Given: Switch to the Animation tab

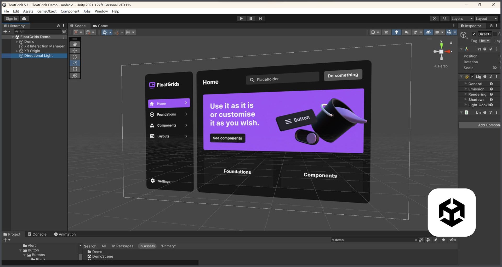Looking at the screenshot, I should [x=65, y=234].
